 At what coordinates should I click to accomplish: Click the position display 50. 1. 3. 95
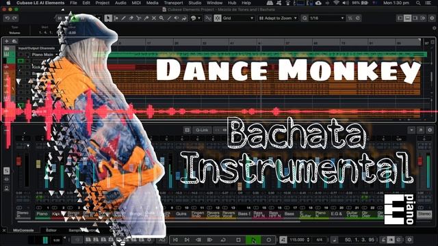click(359, 240)
